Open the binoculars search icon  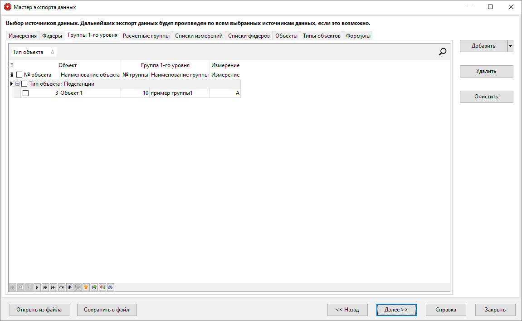tap(110, 287)
